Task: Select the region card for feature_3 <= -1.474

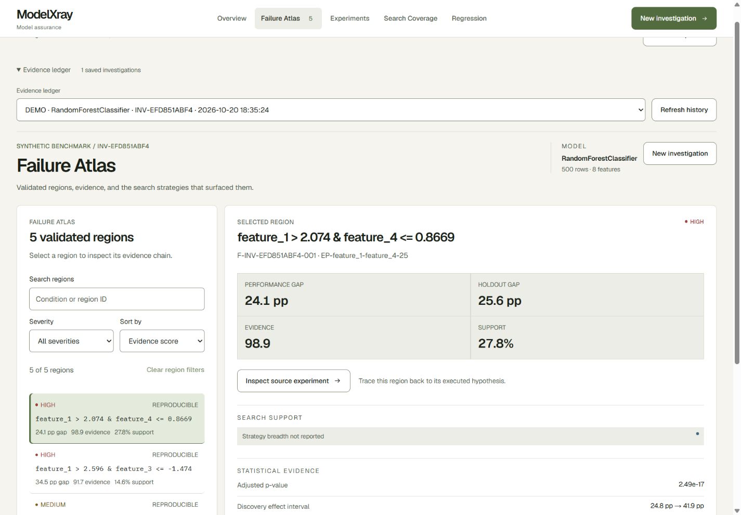Action: click(117, 468)
